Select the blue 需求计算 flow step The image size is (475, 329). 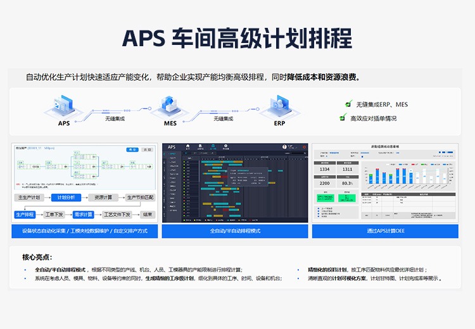pos(84,214)
